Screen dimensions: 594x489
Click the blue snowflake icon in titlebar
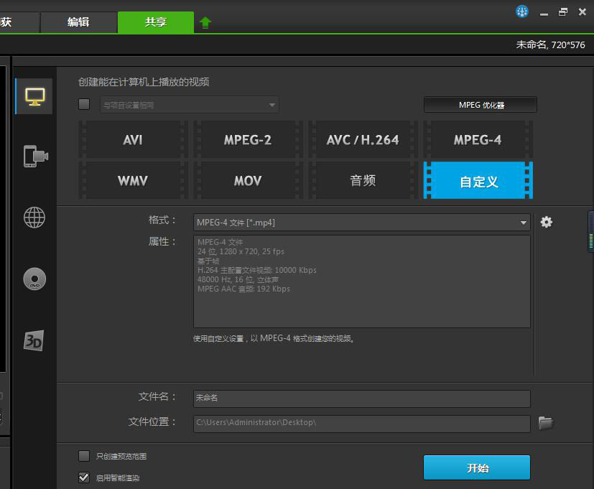tap(522, 11)
